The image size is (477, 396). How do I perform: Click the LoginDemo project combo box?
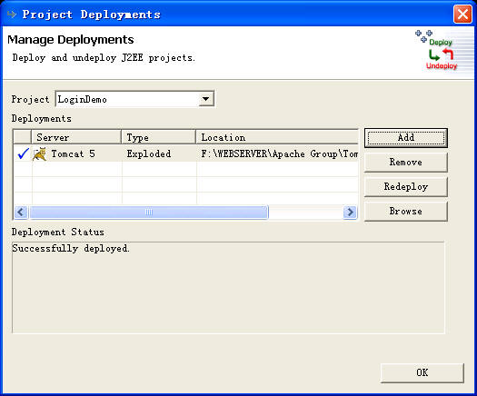pyautogui.click(x=134, y=99)
